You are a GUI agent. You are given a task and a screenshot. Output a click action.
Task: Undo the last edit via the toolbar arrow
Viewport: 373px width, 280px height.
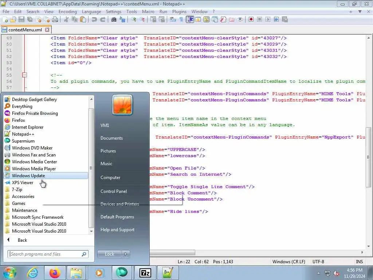coord(94,20)
